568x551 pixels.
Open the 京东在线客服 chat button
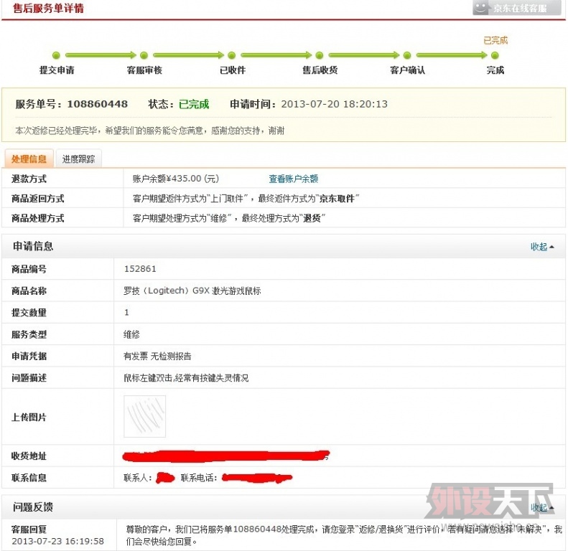point(517,8)
